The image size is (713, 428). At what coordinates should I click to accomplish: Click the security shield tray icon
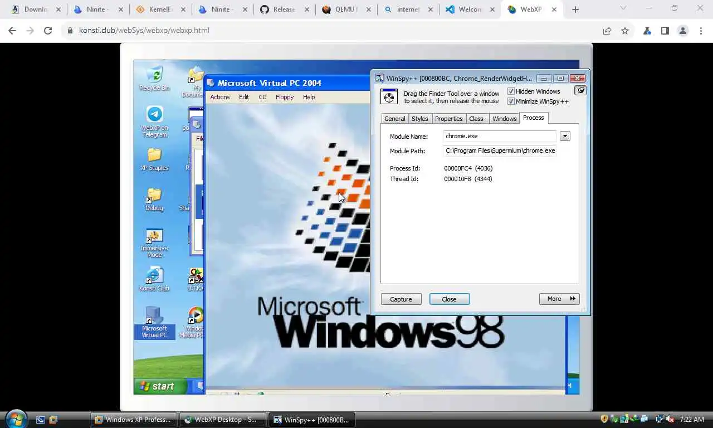click(604, 419)
